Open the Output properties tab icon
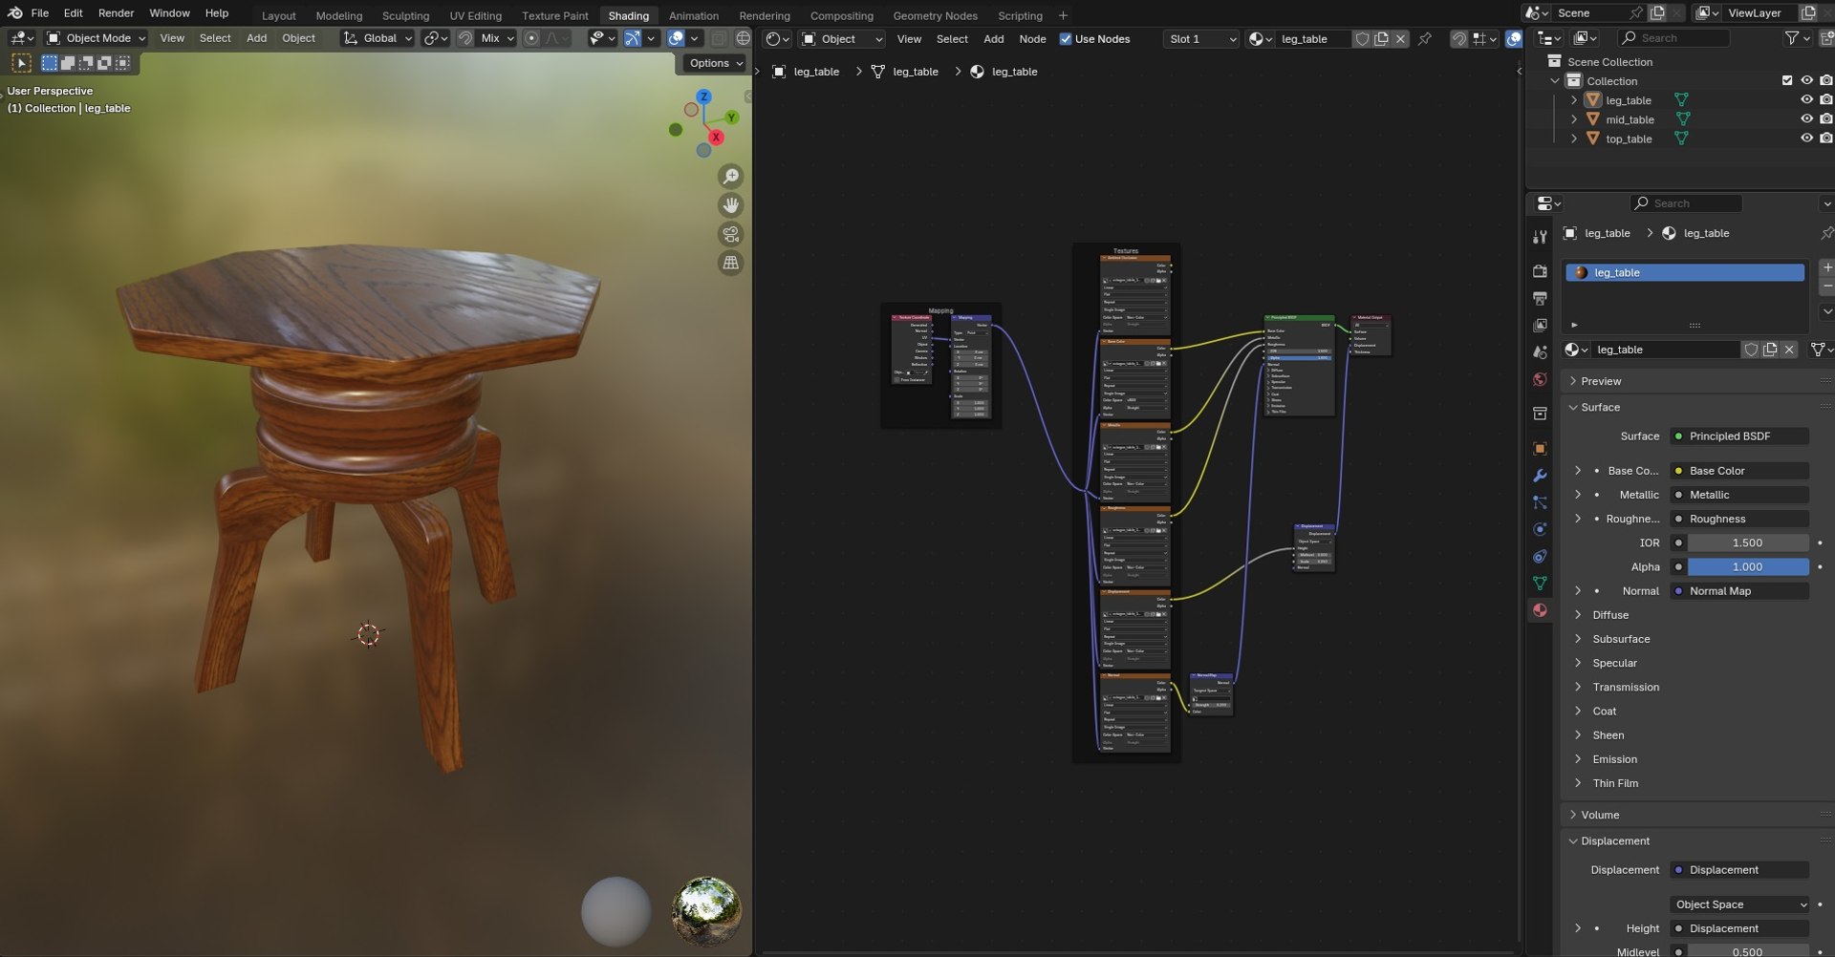The width and height of the screenshot is (1835, 957). [1540, 299]
